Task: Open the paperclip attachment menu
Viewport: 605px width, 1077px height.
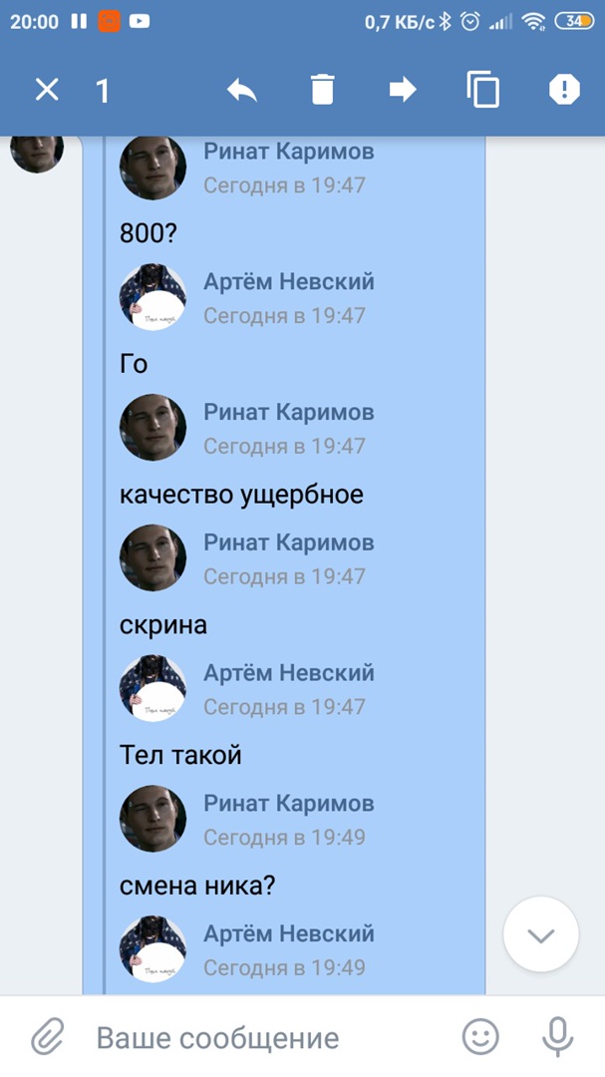Action: (48, 1037)
